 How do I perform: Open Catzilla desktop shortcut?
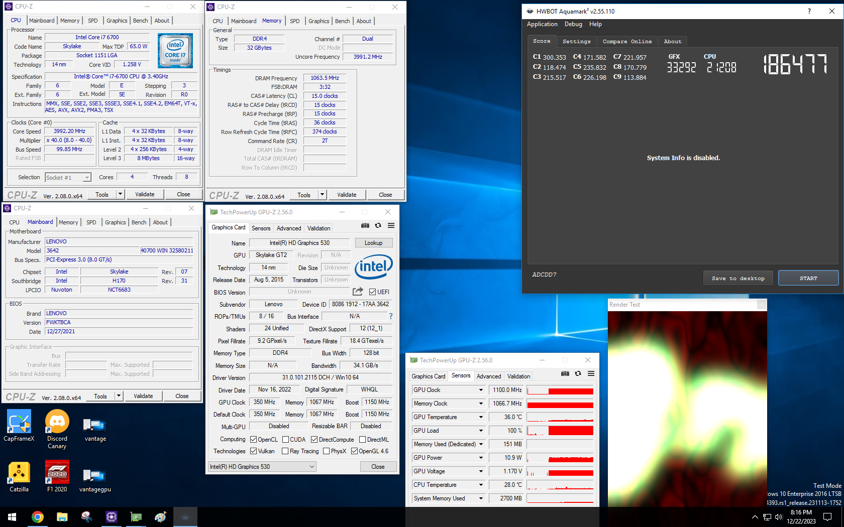click(x=19, y=477)
